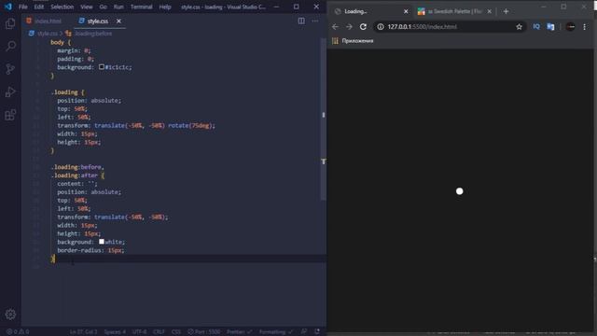Click the browser profile avatar
Image resolution: width=597 pixels, height=336 pixels.
[570, 27]
